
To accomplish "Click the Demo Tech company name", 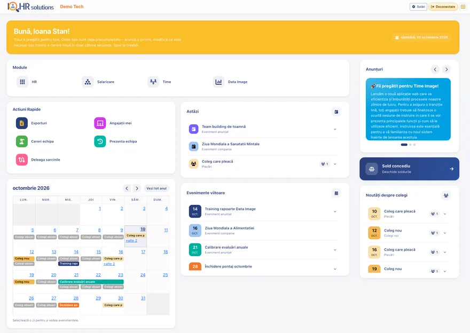I will (x=72, y=6).
